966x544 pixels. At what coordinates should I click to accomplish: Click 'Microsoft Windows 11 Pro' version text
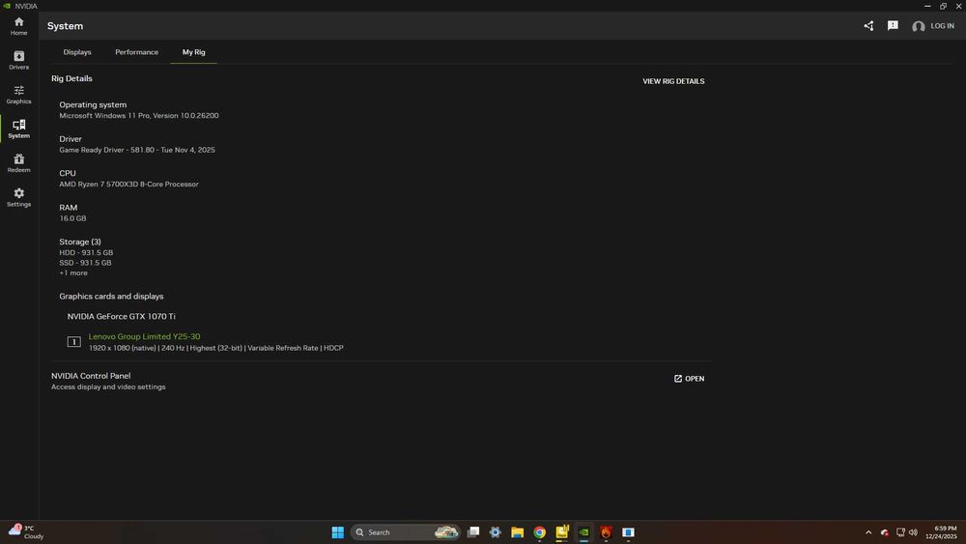click(x=138, y=115)
